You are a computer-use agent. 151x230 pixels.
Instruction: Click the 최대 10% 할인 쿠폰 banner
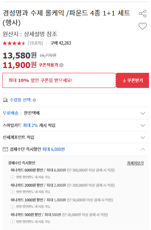coord(59,80)
